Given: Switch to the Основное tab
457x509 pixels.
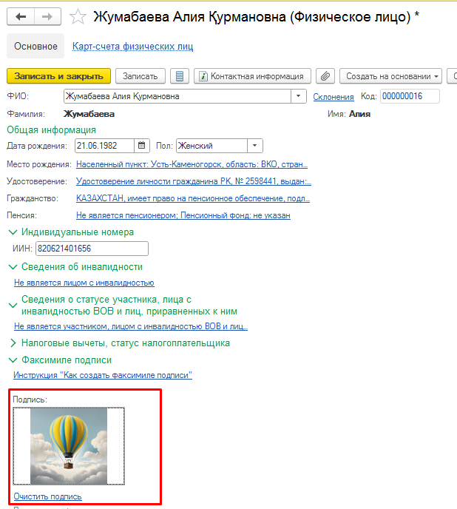Looking at the screenshot, I should (36, 47).
